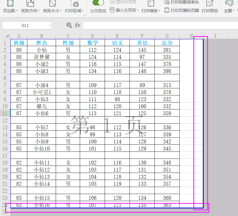Viewport: 238px width, 216px height.
Task: Click the 性别 header cell
Action: pos(68,43)
